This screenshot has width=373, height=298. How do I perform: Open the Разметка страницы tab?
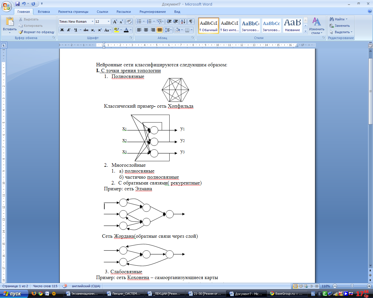[x=73, y=12]
